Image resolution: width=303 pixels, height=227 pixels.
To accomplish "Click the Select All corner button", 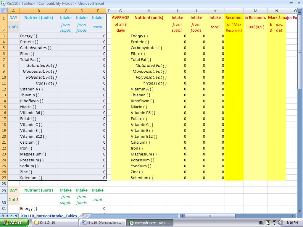I will [4, 10].
